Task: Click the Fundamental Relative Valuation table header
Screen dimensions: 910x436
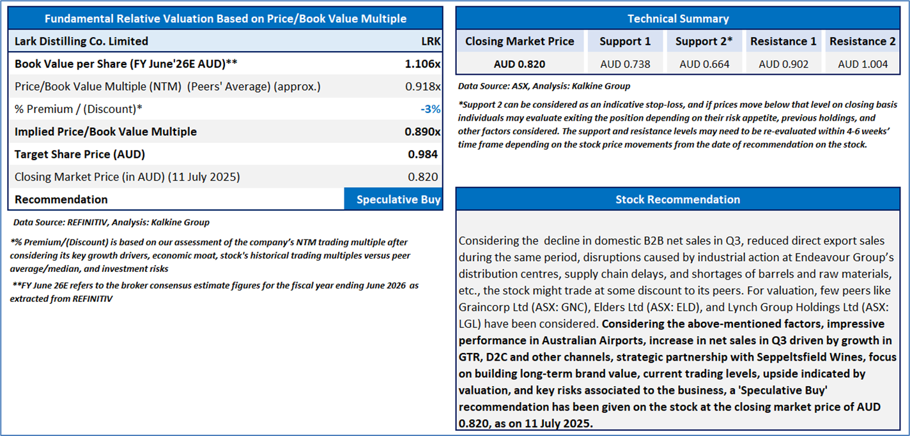Action: point(225,19)
